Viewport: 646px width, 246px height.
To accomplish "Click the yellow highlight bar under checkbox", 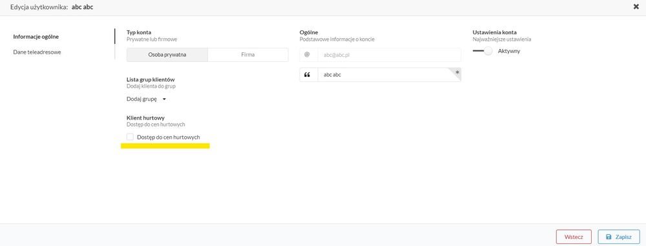I will (165, 146).
